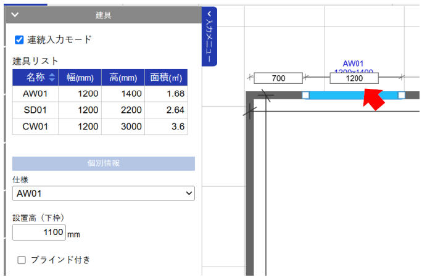Click the 設置高 input field with 1100
The height and width of the screenshot is (280, 422).
point(39,232)
